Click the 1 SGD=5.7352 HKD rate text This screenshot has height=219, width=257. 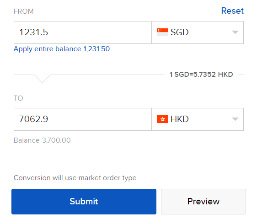tap(201, 75)
